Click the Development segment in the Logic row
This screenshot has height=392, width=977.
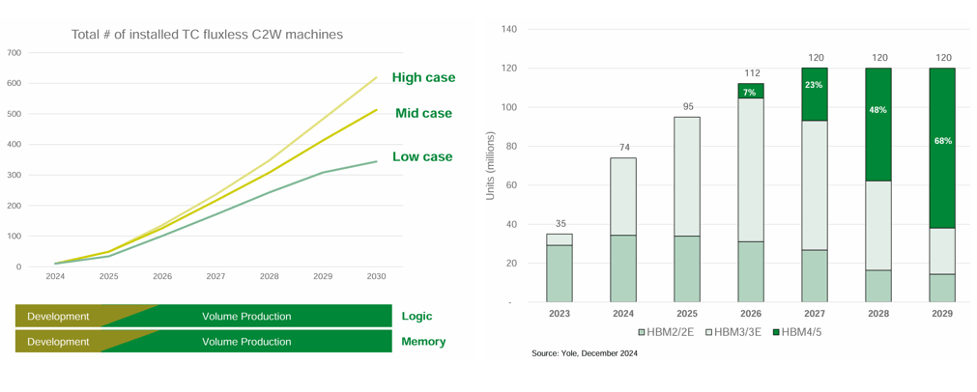pos(58,316)
